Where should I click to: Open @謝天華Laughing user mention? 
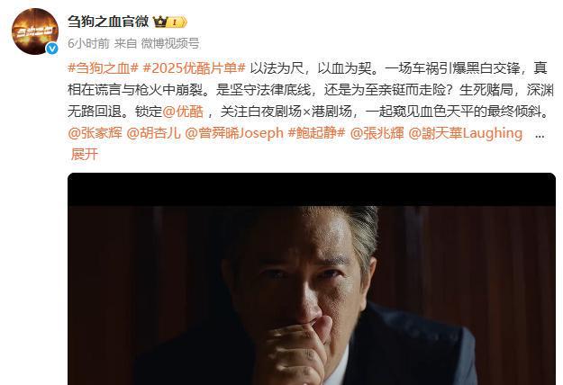466,133
